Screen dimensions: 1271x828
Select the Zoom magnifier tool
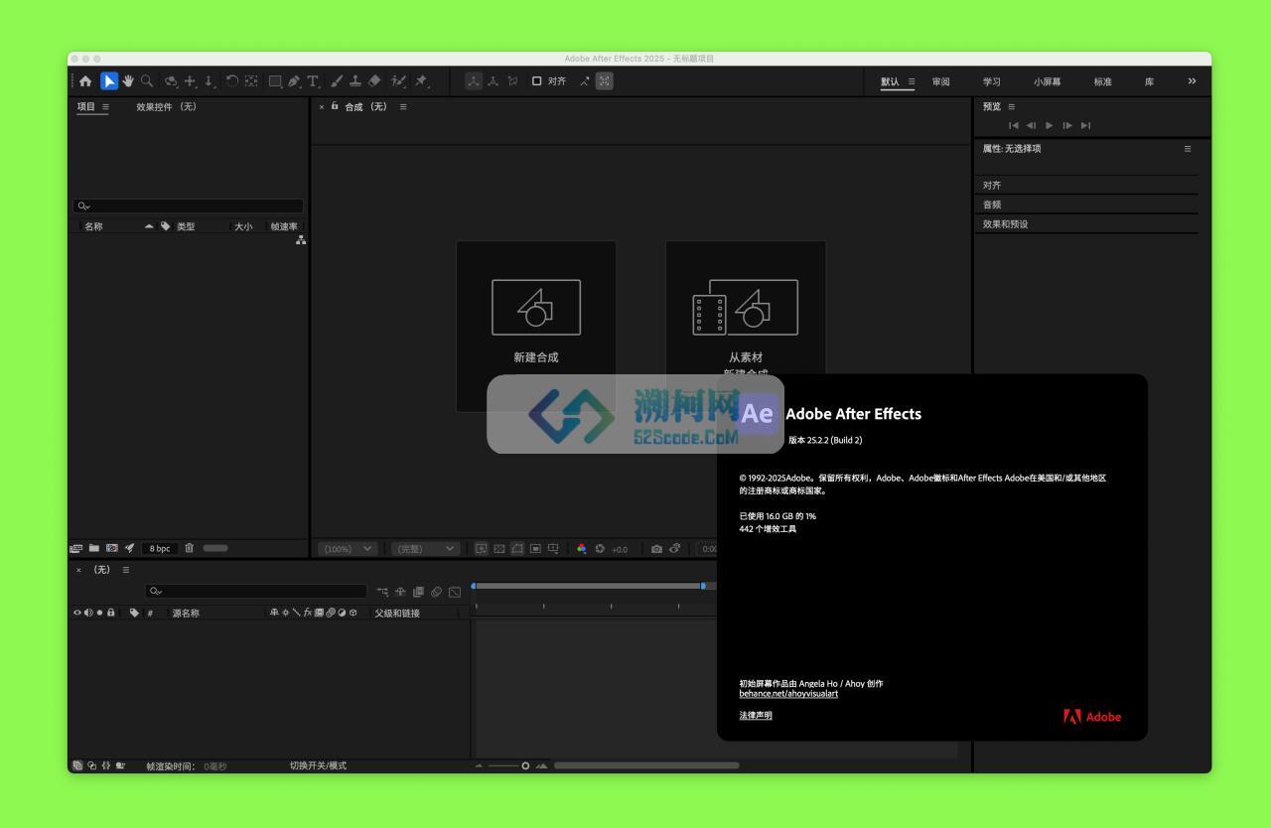point(147,81)
